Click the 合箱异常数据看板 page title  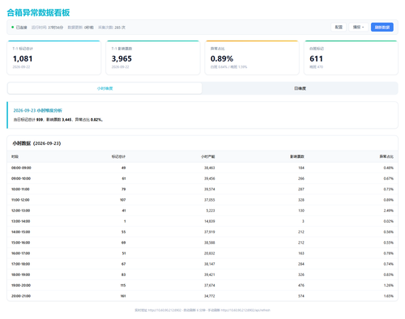pos(38,13)
